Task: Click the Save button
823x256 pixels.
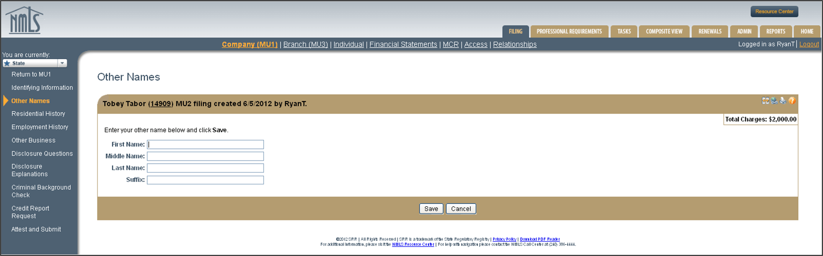Action: (x=431, y=209)
